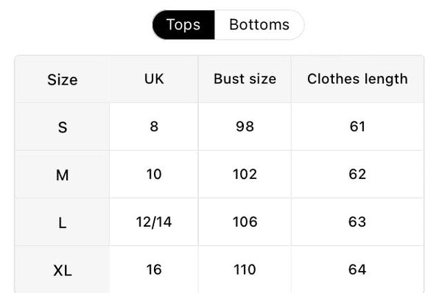Click UK size 16 cell
This screenshot has height=293, width=442.
(x=154, y=269)
